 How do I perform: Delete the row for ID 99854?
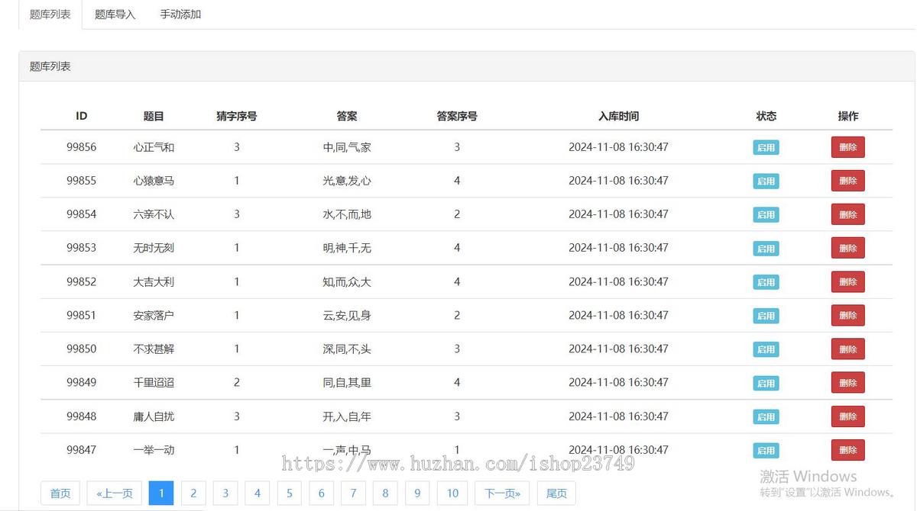[x=847, y=214]
